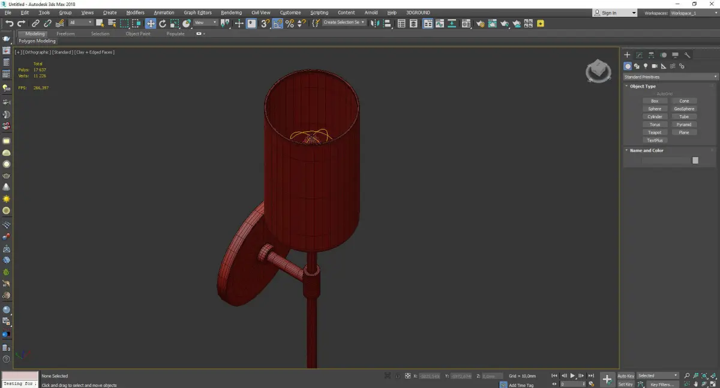The image size is (720, 388).
Task: Click the Teapot primitive button
Action: (655, 133)
